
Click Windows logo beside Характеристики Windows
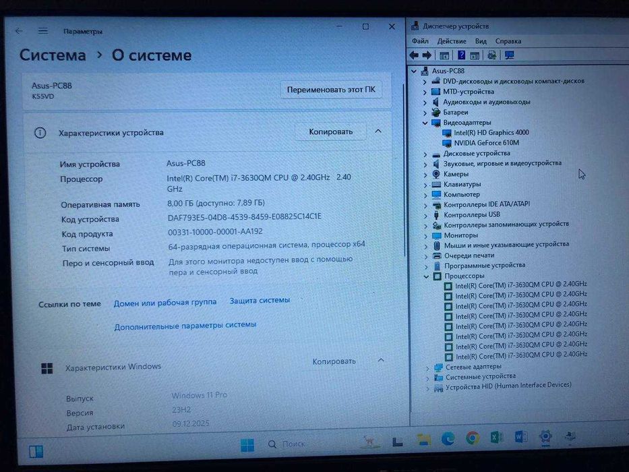[47, 368]
